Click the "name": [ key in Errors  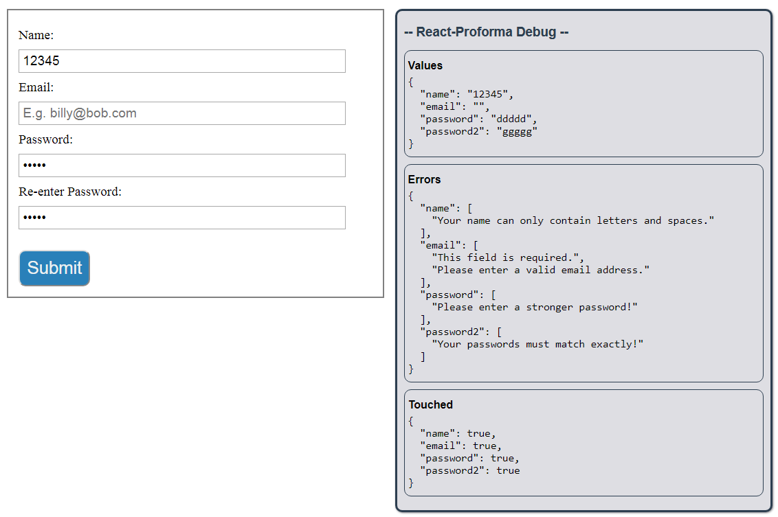pyautogui.click(x=446, y=208)
